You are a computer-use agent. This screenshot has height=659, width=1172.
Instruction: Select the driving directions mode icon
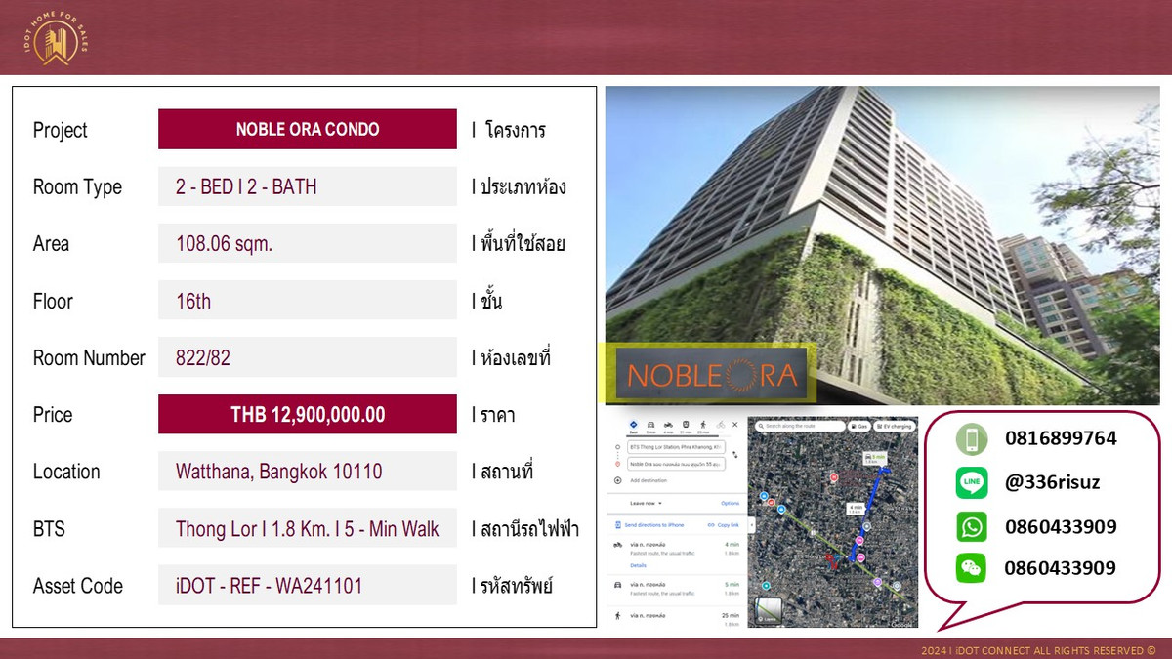(650, 425)
